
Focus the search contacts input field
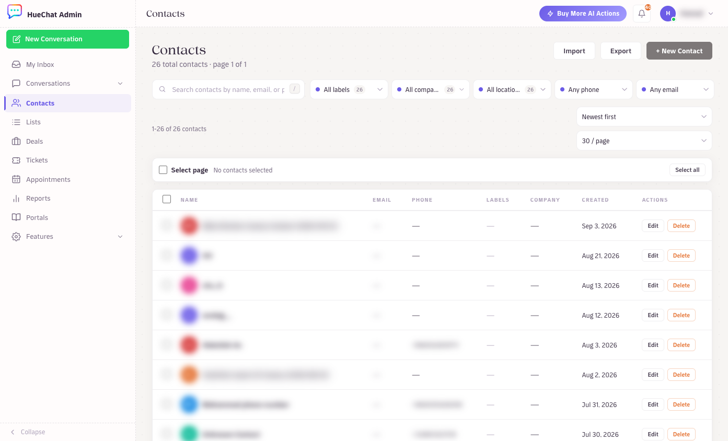coord(228,89)
